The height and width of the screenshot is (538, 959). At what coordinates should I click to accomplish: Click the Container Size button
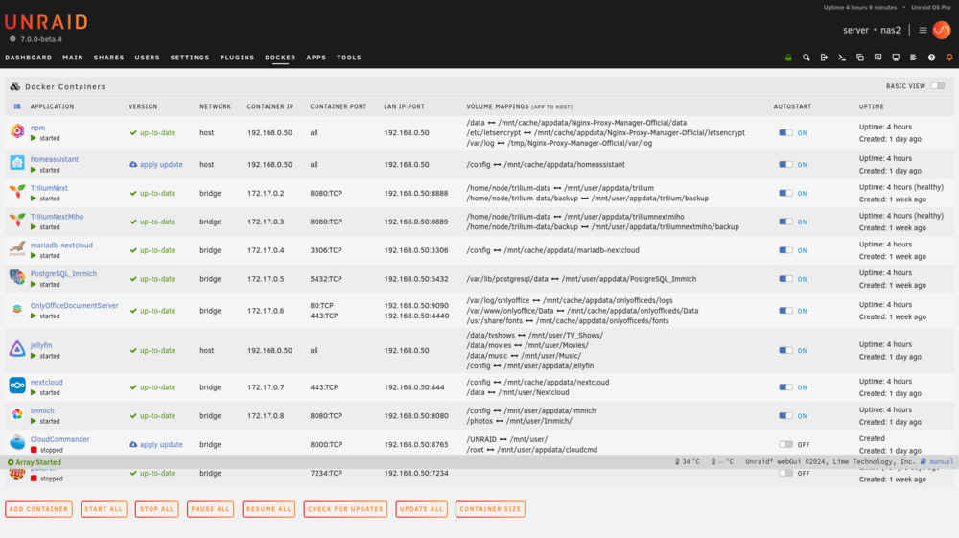(x=490, y=508)
